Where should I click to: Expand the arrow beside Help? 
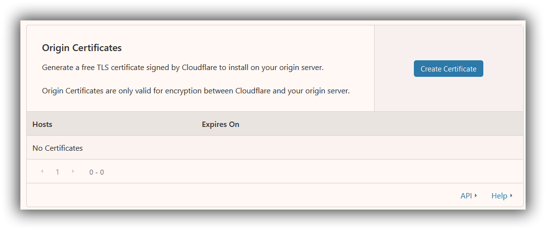(x=511, y=195)
